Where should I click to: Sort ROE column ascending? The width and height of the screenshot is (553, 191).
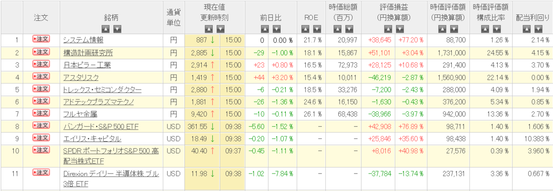306,29
